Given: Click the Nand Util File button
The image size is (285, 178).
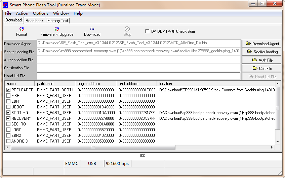Looking at the screenshot, I should tap(261, 77).
